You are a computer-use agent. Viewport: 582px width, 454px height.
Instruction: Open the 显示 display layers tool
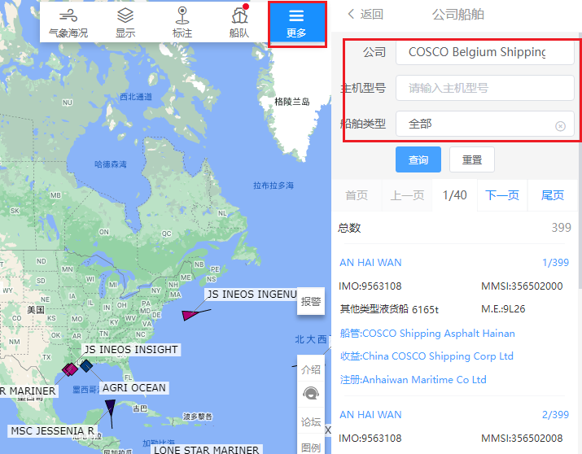point(125,23)
